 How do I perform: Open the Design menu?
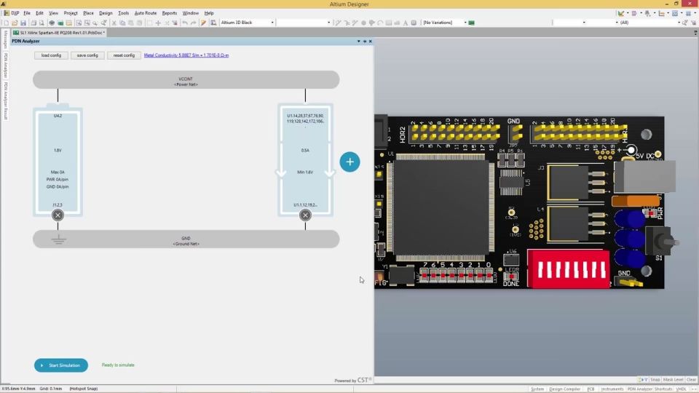pos(106,13)
